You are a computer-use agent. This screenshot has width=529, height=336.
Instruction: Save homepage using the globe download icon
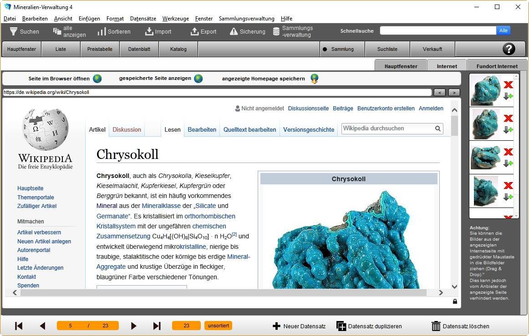pos(314,79)
